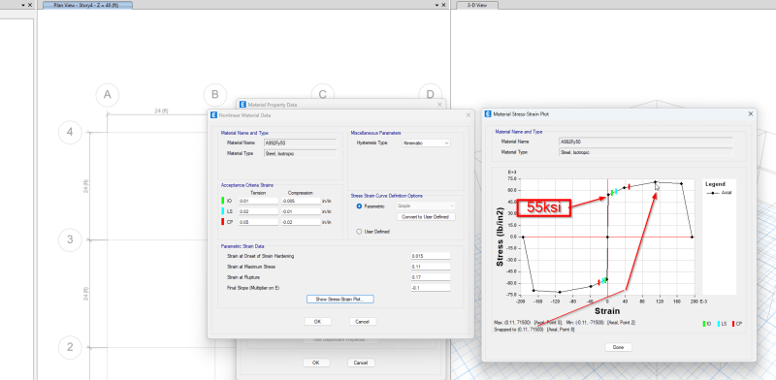The height and width of the screenshot is (380, 776).
Task: Click the 24 (ft) dimension between A and B
Action: tap(161, 111)
